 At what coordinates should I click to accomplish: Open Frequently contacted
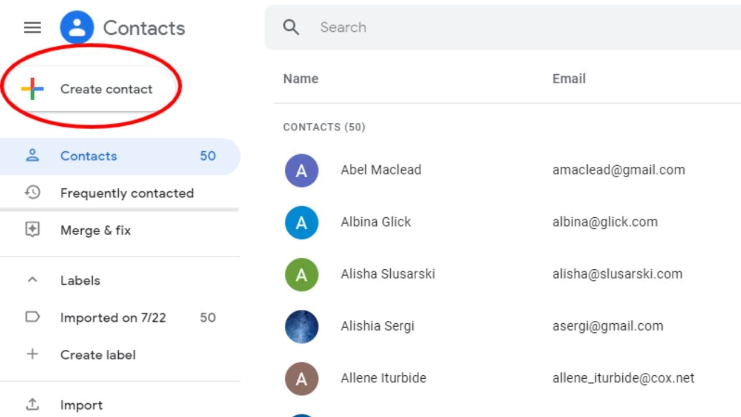pos(120,193)
